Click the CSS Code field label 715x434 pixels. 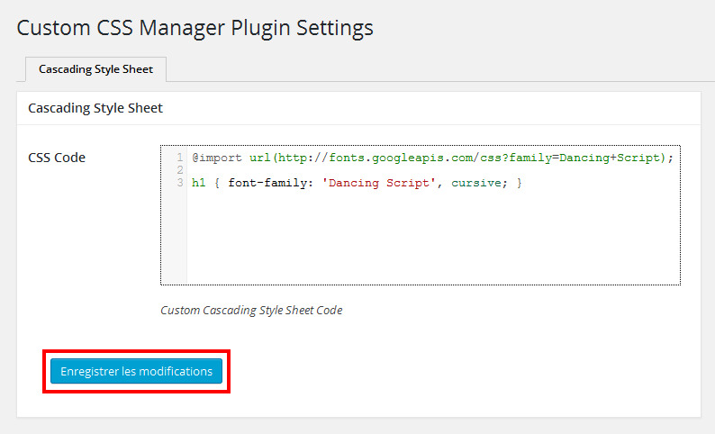coord(57,158)
